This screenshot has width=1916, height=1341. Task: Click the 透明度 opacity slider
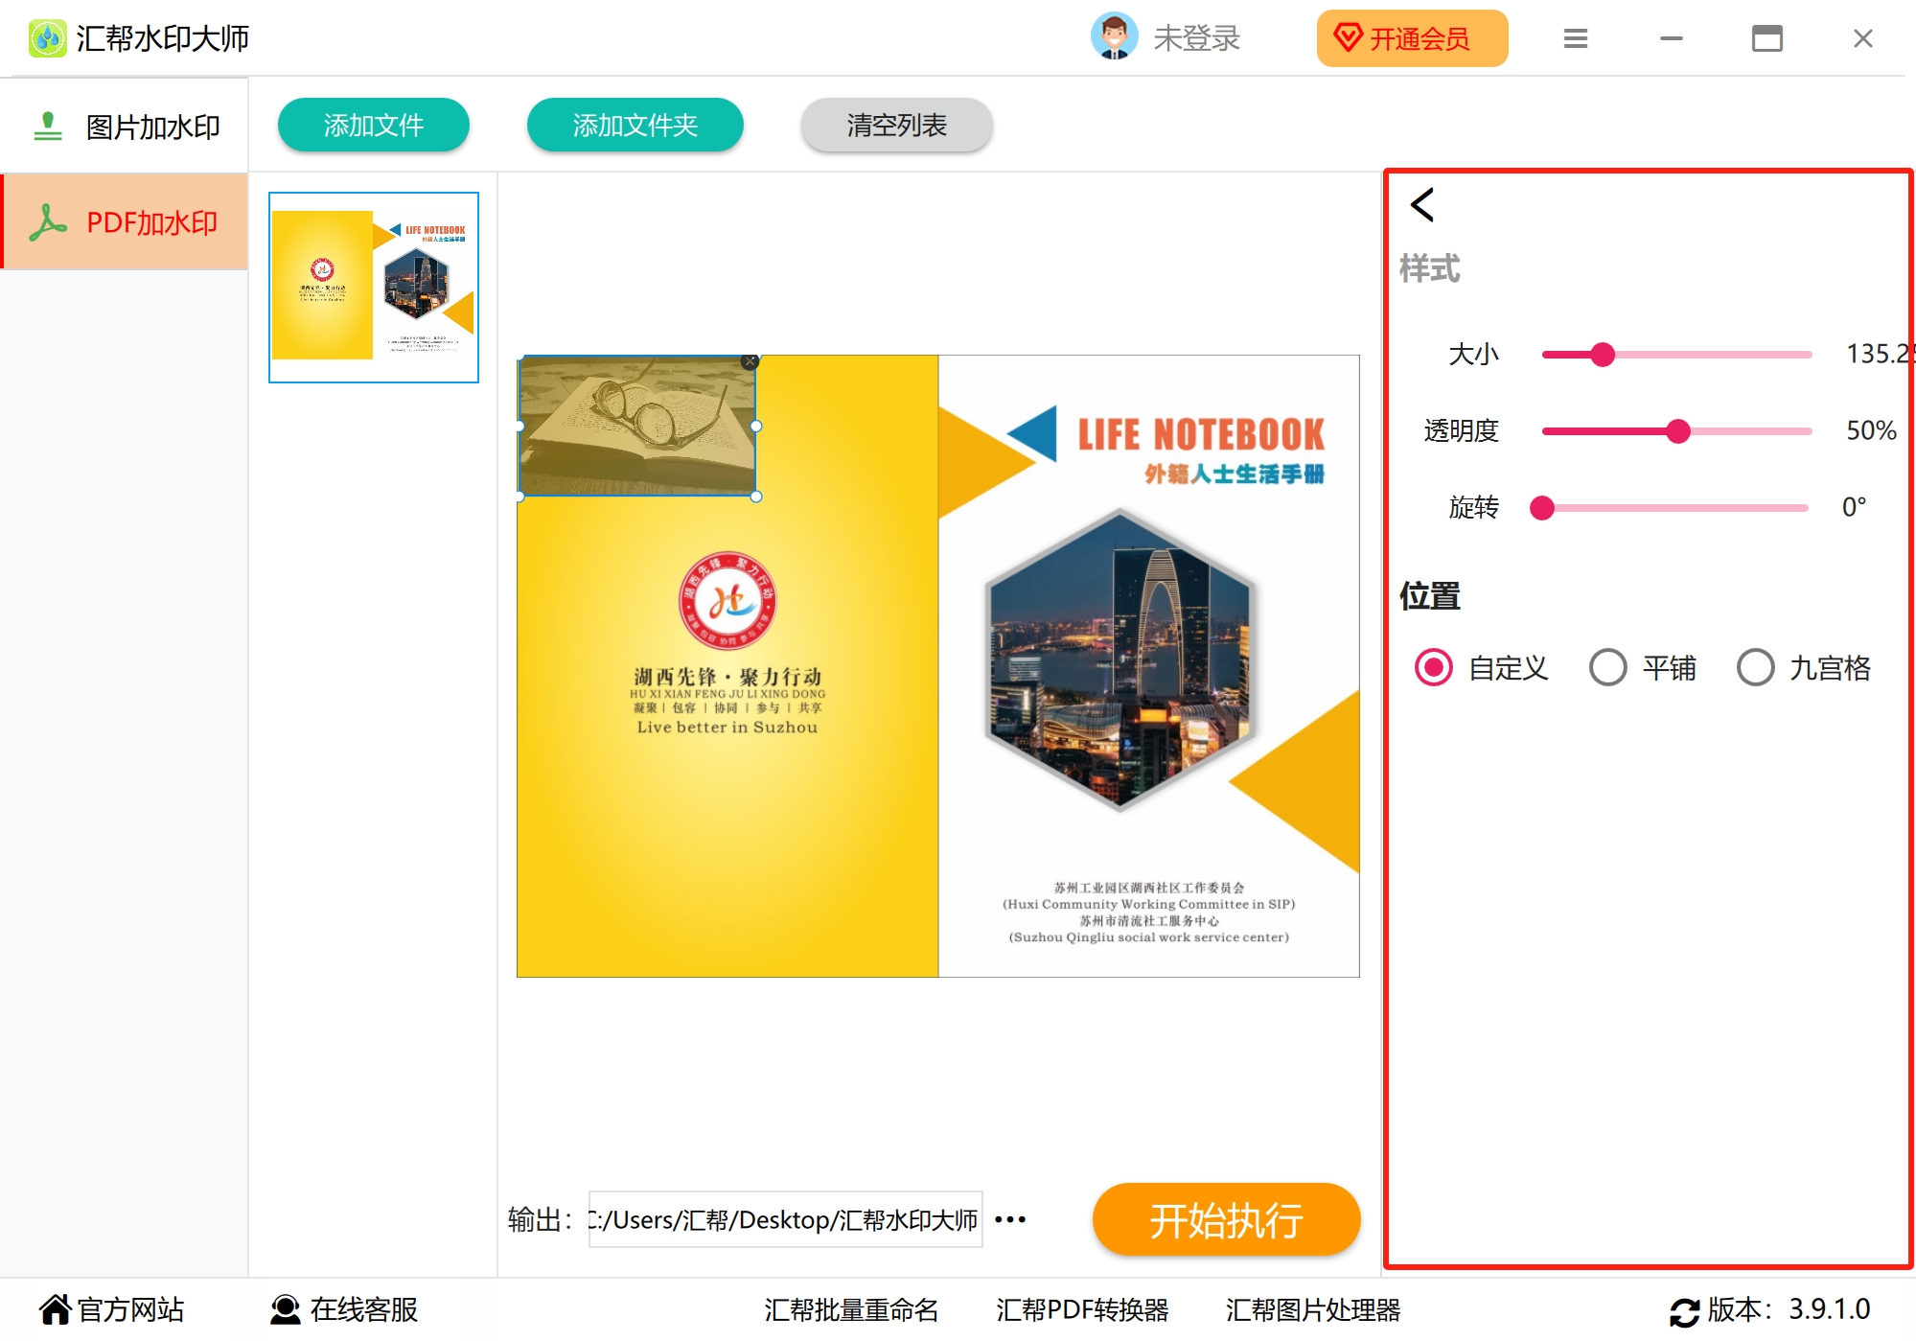(x=1676, y=431)
